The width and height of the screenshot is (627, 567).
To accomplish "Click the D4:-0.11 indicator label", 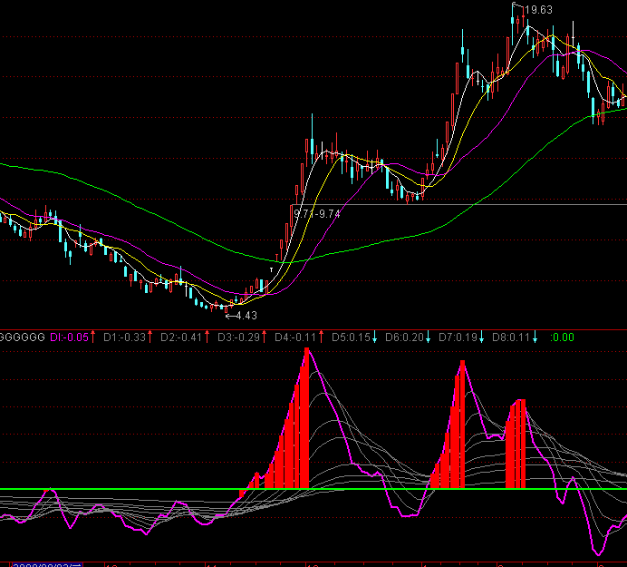I will tap(294, 337).
